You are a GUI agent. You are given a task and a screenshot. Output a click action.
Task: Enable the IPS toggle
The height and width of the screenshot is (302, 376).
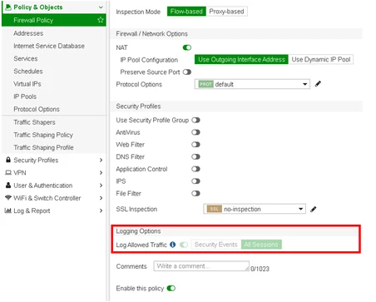pyautogui.click(x=195, y=181)
